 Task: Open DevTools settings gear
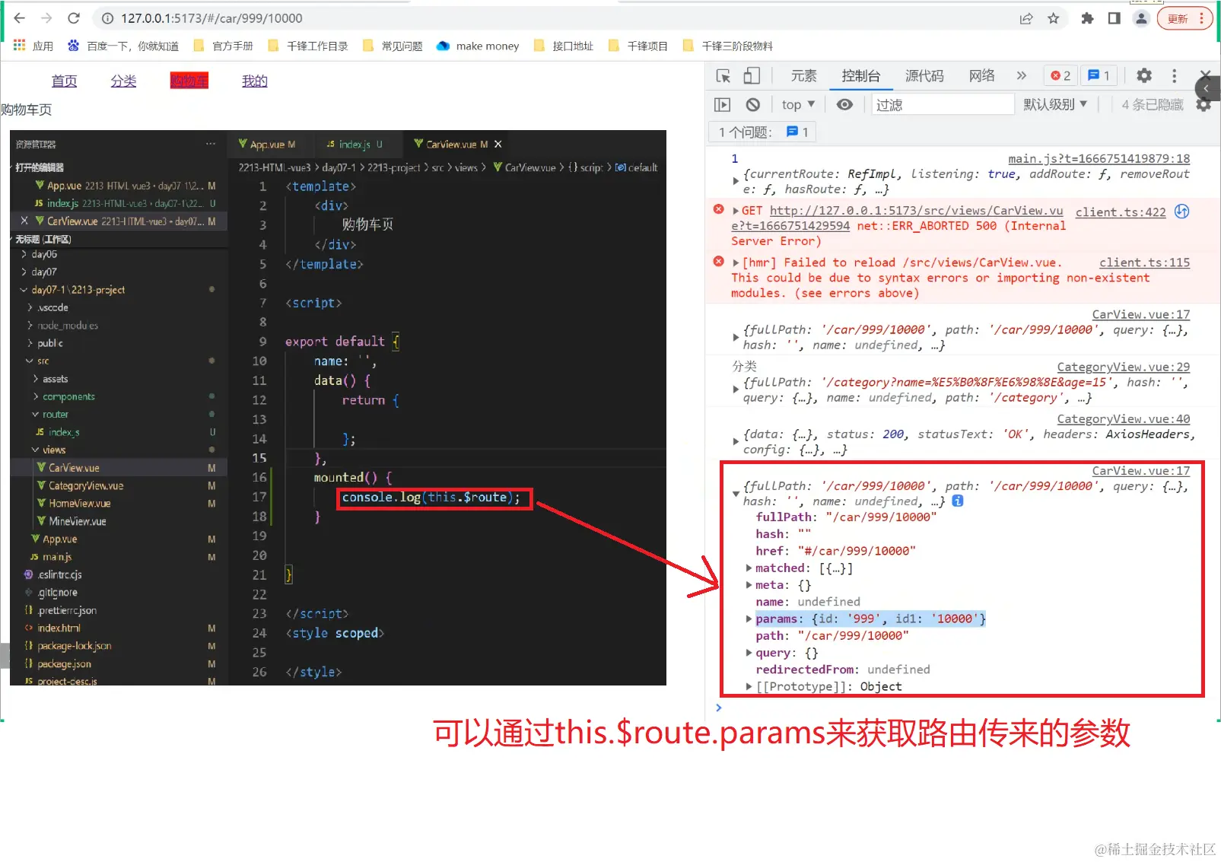[1143, 75]
